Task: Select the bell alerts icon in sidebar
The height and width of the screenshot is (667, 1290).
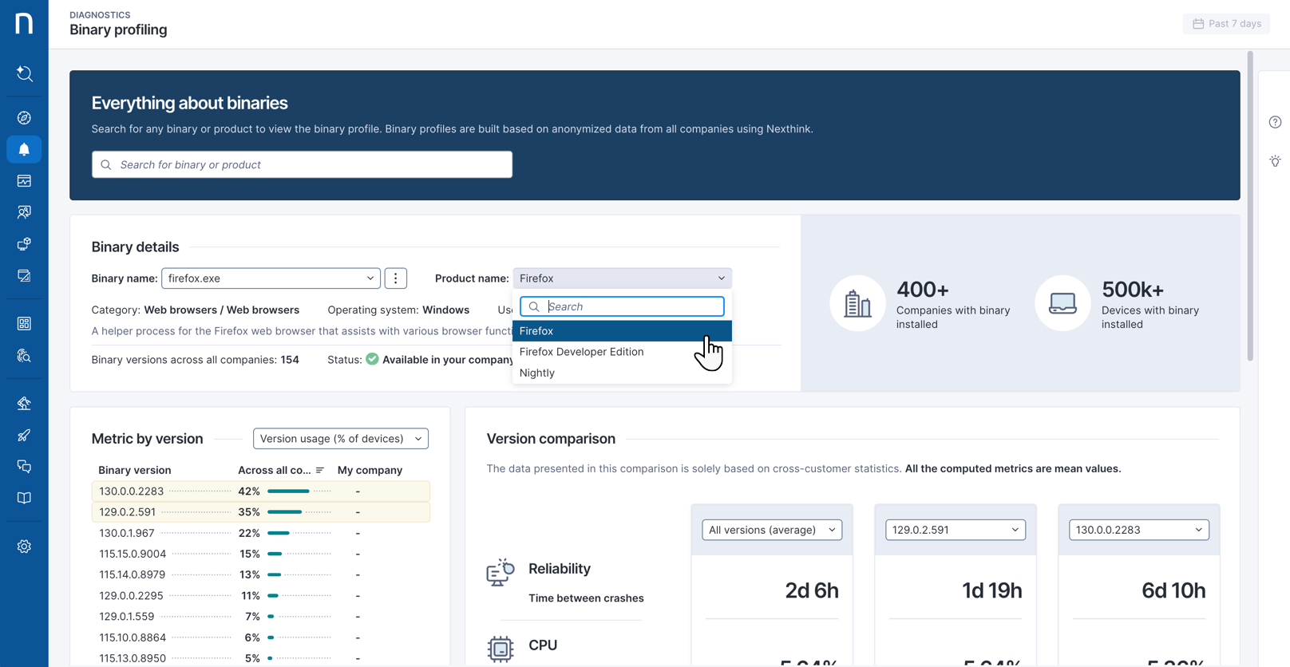Action: (x=24, y=149)
